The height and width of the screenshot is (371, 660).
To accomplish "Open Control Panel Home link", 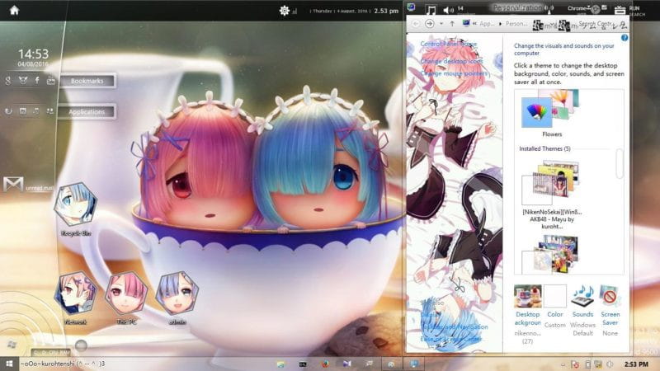I will click(448, 44).
